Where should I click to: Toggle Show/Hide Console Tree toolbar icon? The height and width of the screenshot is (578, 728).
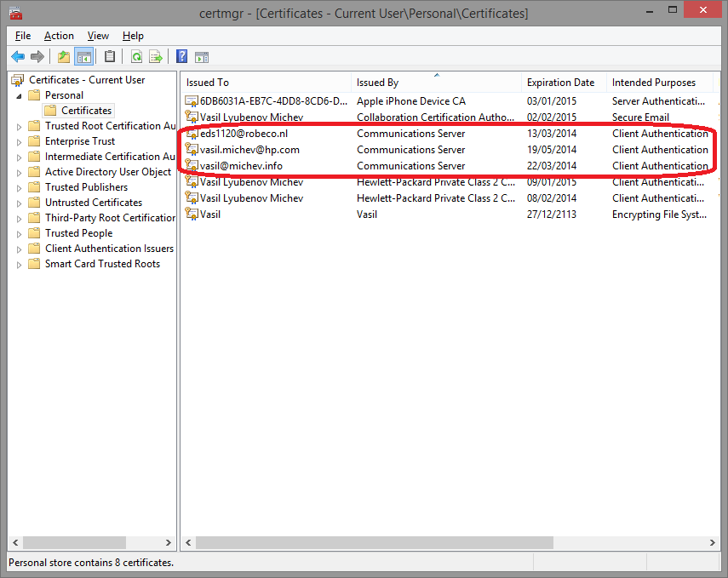coord(83,57)
